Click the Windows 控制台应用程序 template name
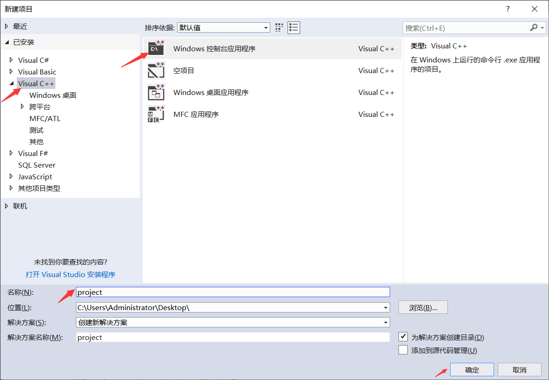This screenshot has height=380, width=549. tap(214, 48)
